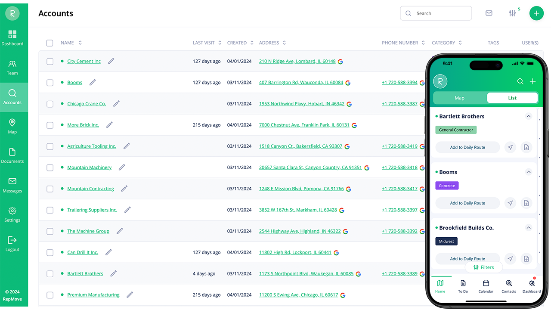Check the More Brick Inc. row checkbox
This screenshot has width=551, height=310.
tap(50, 125)
